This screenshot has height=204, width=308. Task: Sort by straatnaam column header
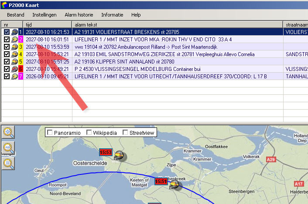point(296,25)
